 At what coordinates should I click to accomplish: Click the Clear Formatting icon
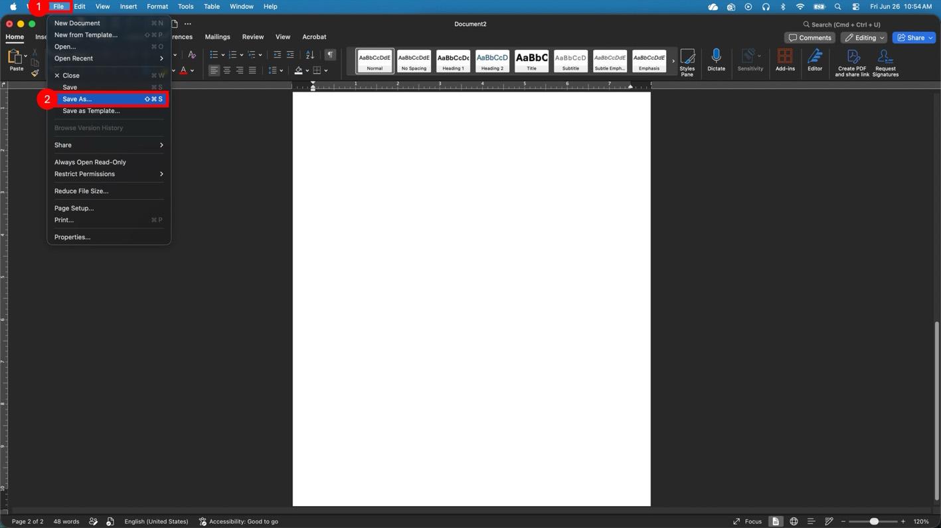tap(192, 54)
